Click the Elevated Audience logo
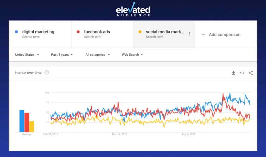Screen dimensions: 266x157 tap(133, 10)
